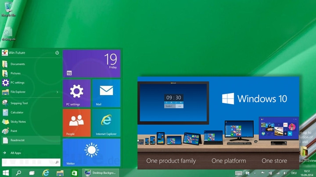The height and width of the screenshot is (177, 316).
Task: Open the clock showing 10:51
Action: tap(307, 173)
